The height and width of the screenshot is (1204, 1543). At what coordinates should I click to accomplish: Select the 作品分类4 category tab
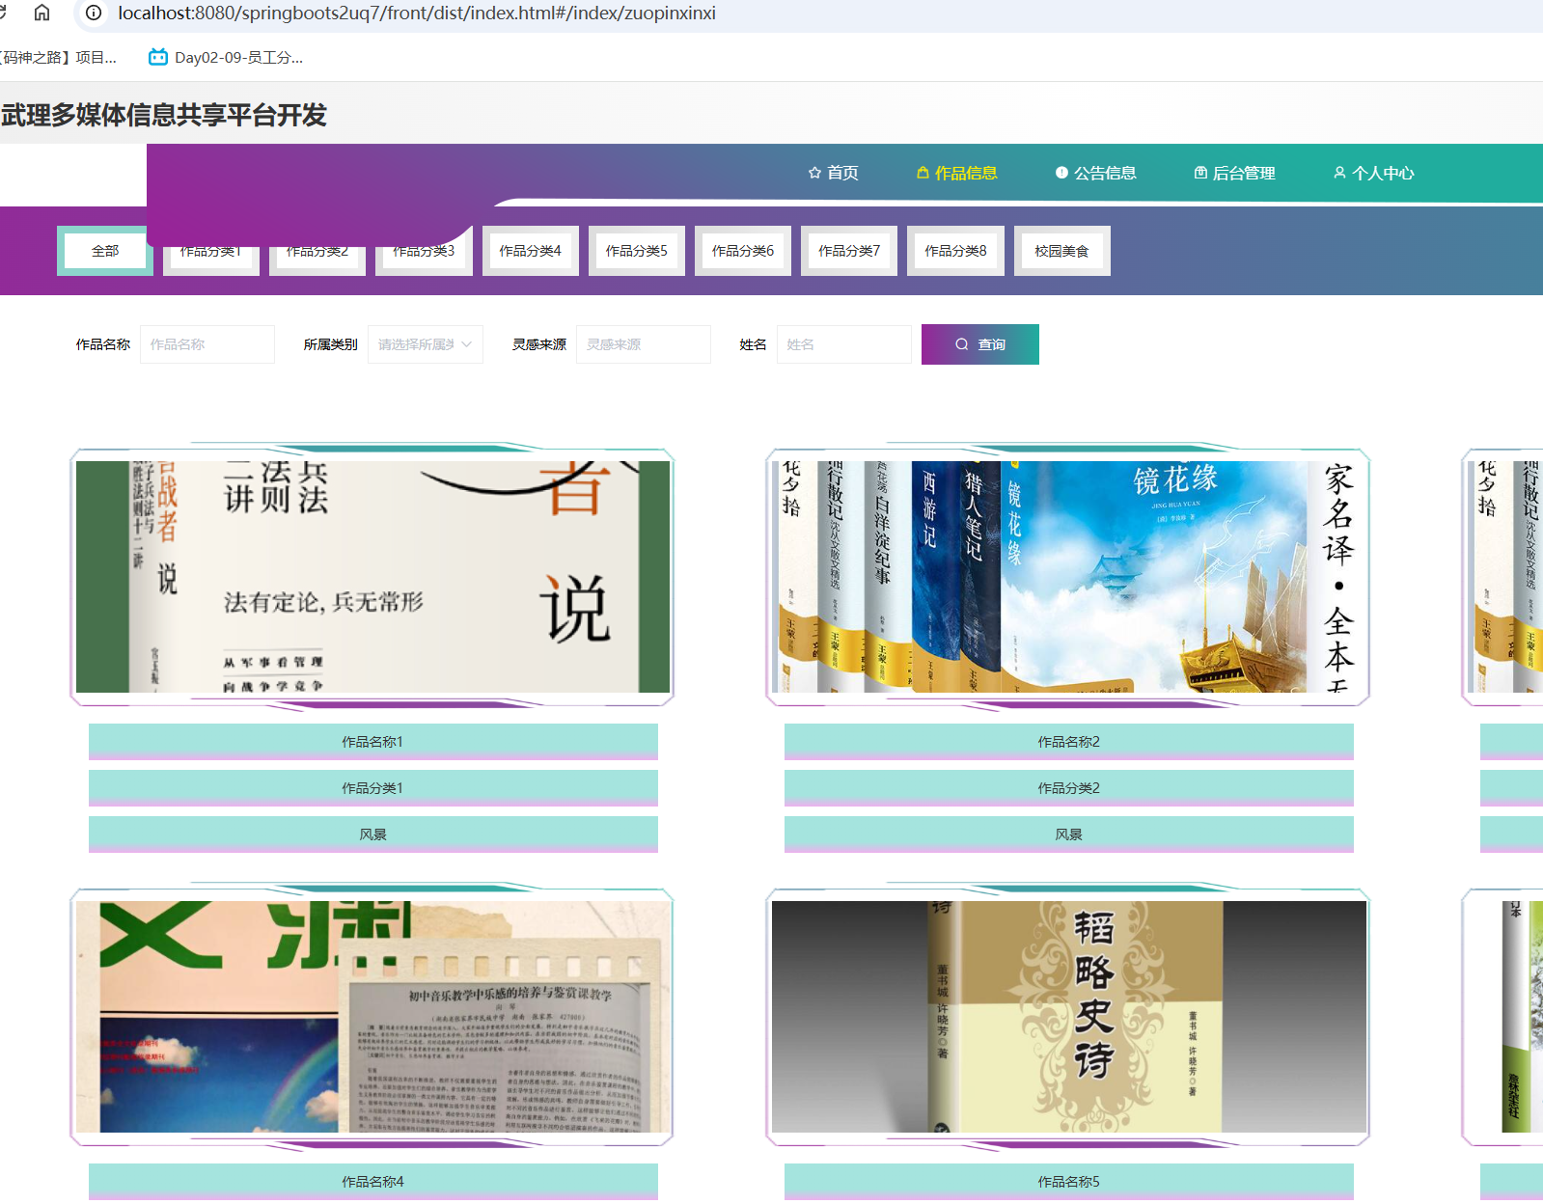tap(531, 251)
